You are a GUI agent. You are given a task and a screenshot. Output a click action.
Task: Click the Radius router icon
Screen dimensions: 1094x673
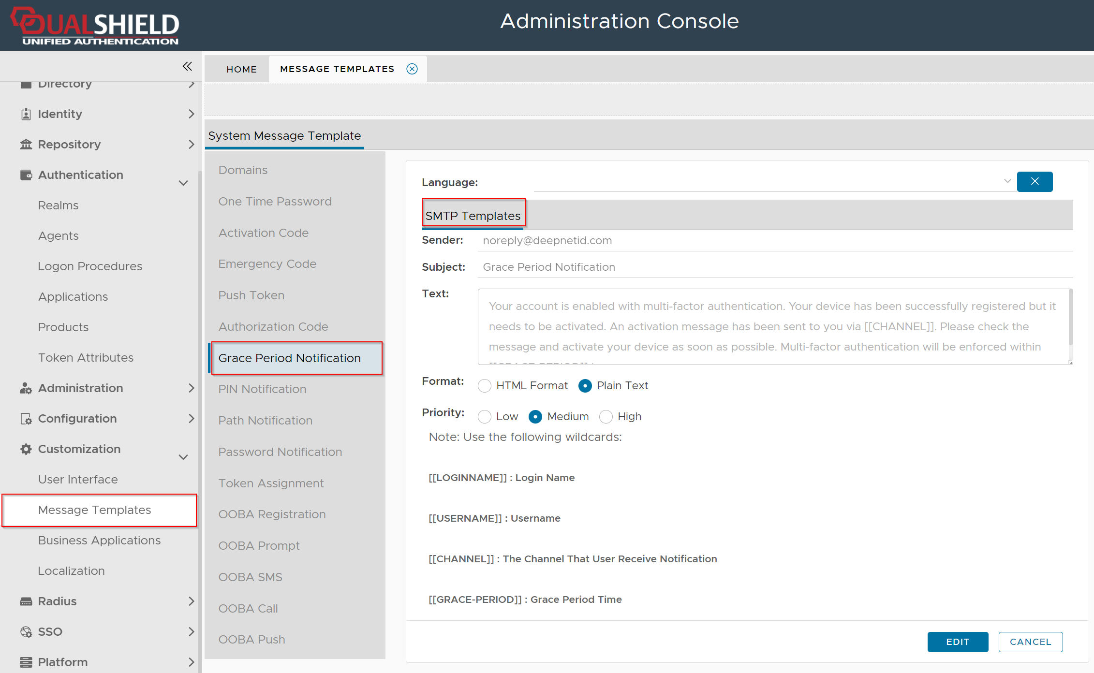coord(26,601)
